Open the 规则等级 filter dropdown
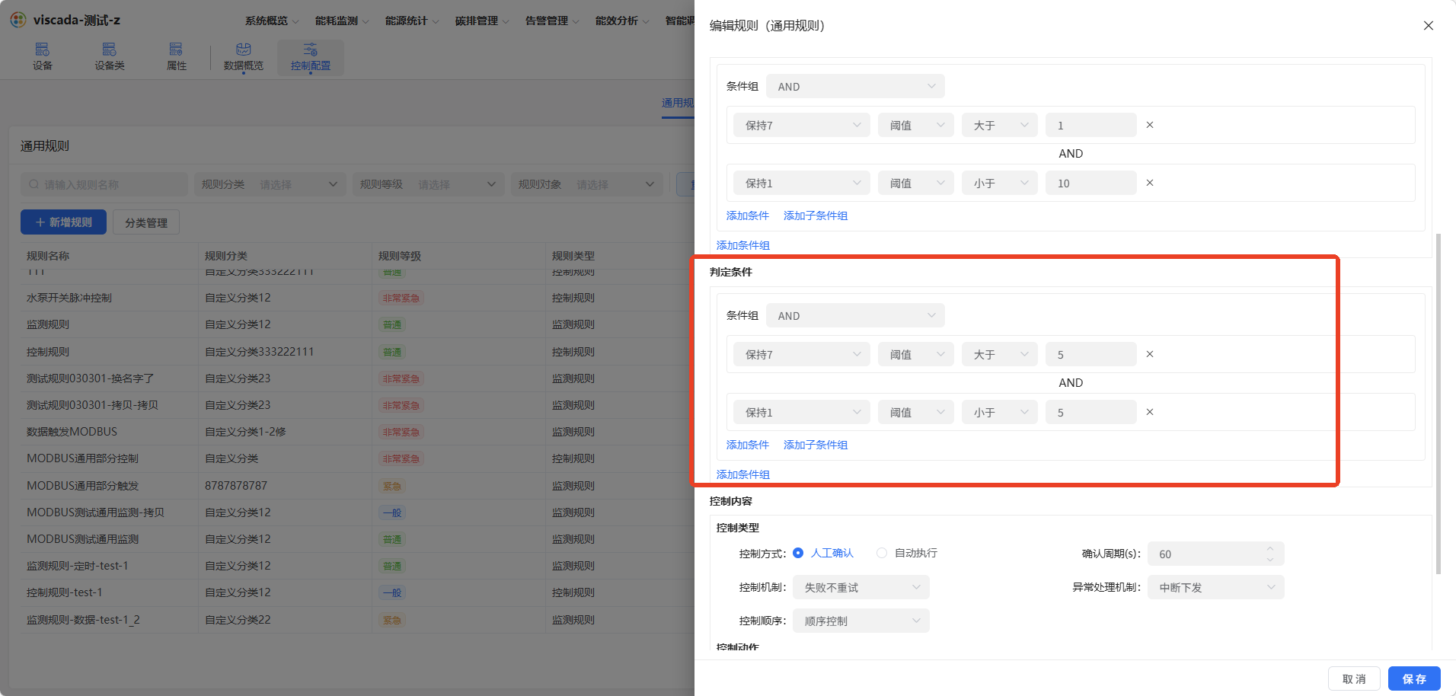Image resolution: width=1456 pixels, height=696 pixels. point(428,184)
